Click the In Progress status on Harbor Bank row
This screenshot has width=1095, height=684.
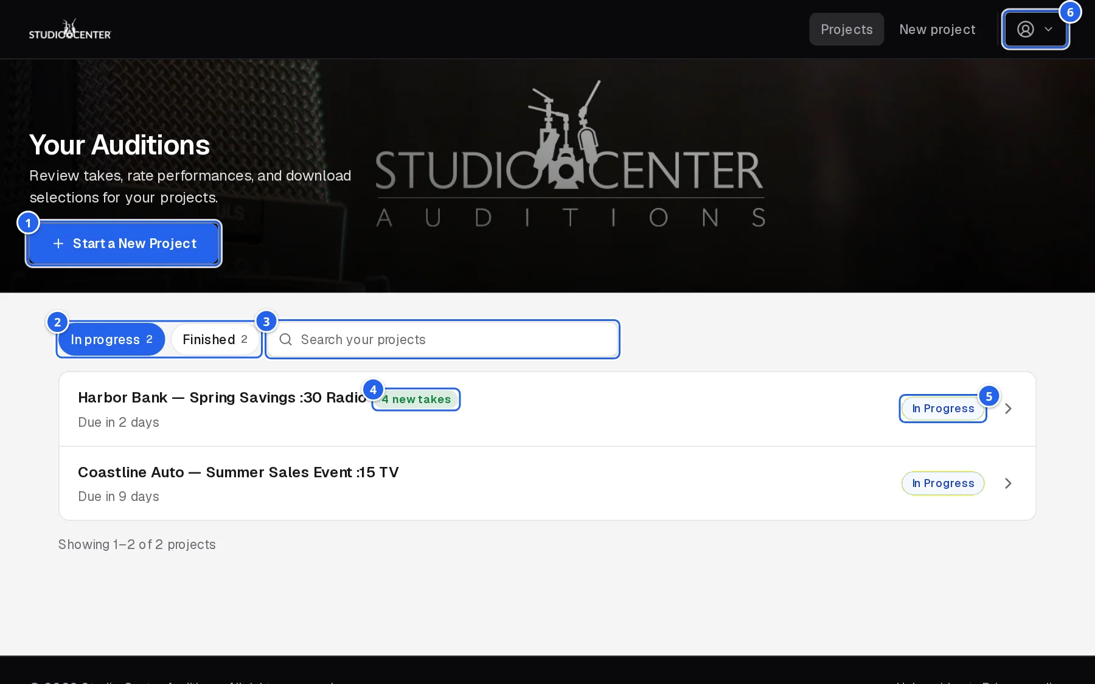pyautogui.click(x=943, y=409)
